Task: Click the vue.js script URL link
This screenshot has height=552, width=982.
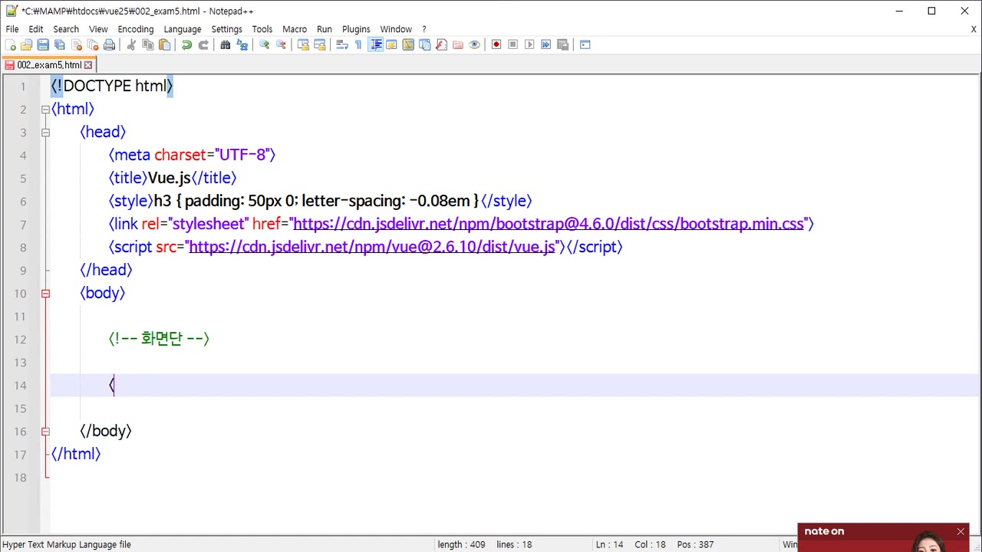Action: tap(371, 247)
